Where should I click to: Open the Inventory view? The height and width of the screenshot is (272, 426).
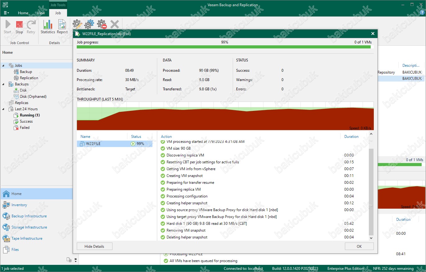36,205
